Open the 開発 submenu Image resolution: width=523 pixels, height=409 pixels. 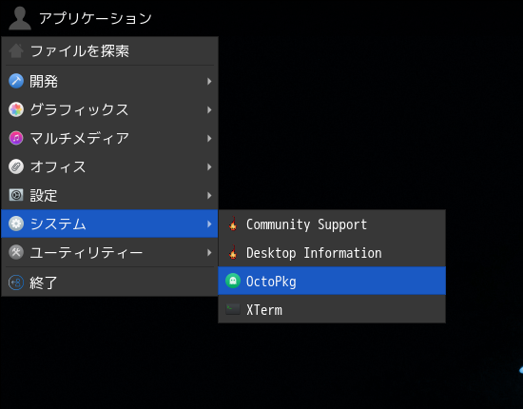click(x=109, y=81)
